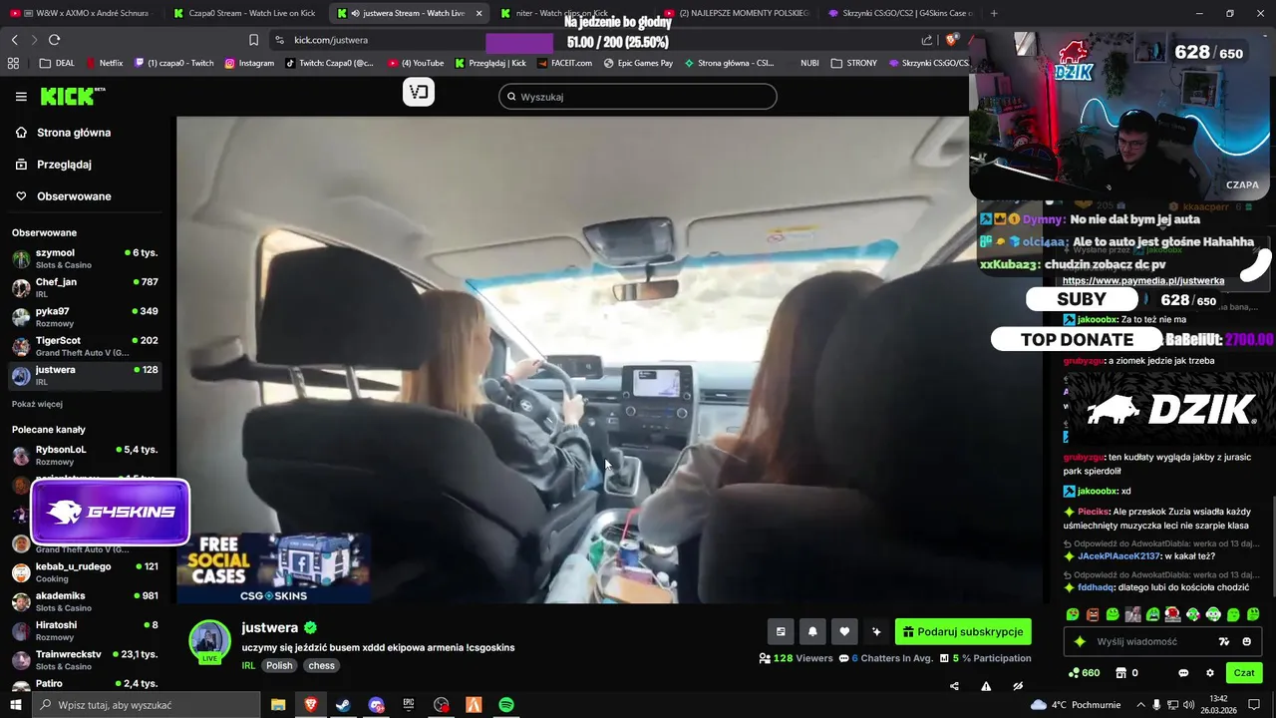Close the justwera Stream tab
Screen dimensions: 1276x718
pos(479,13)
